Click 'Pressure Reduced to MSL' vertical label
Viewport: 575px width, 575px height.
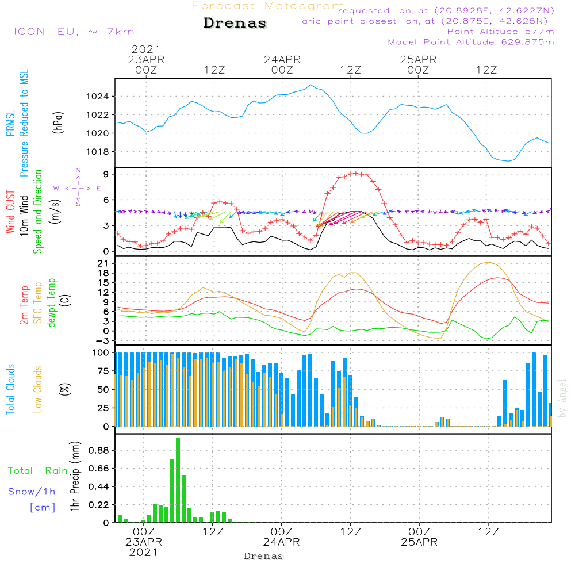click(x=24, y=123)
